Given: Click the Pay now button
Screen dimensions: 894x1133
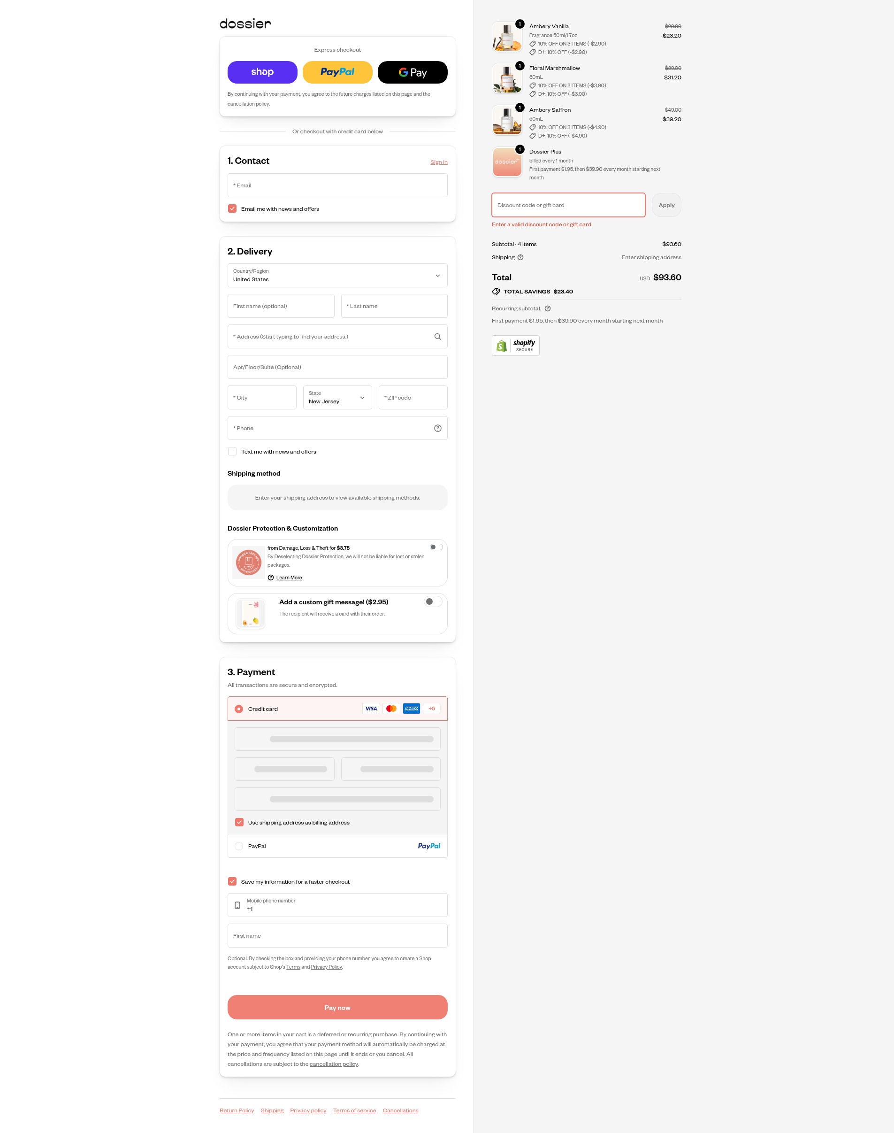Looking at the screenshot, I should [337, 1007].
